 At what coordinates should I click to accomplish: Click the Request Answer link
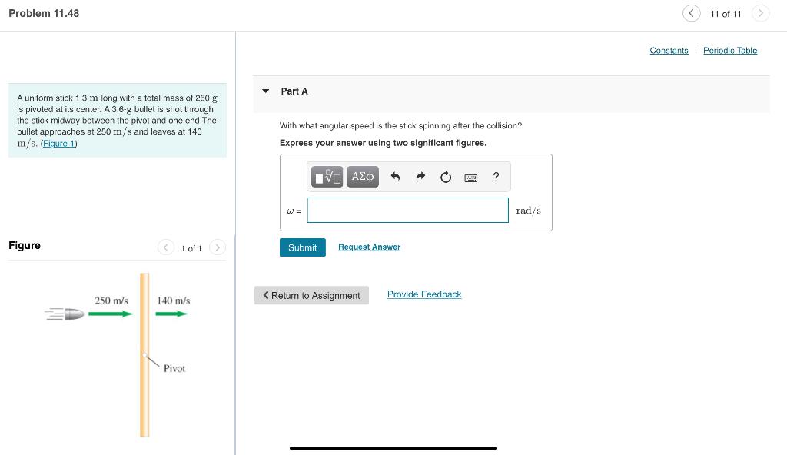370,247
